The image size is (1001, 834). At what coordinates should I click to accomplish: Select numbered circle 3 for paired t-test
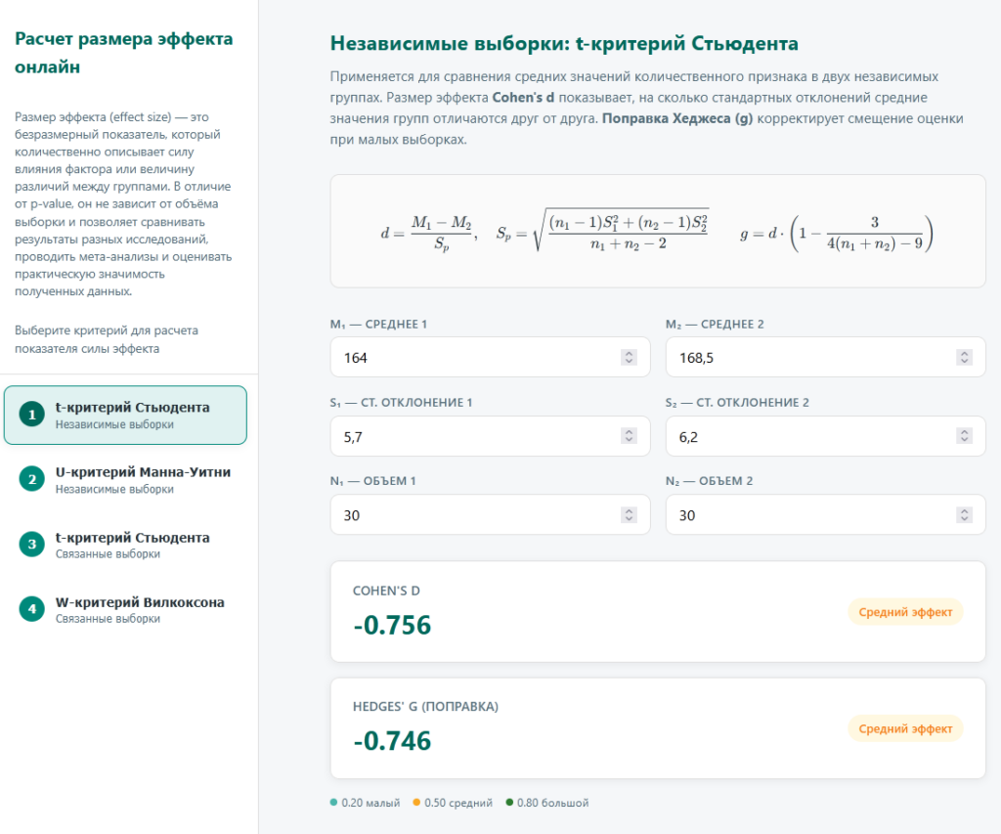tap(32, 545)
